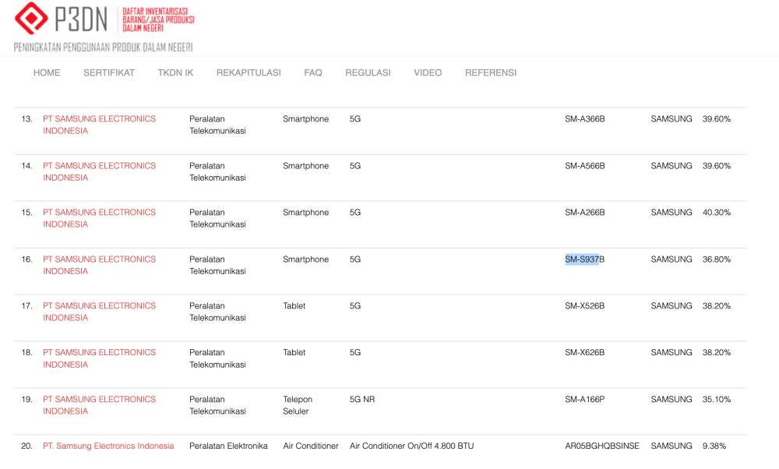Click Telepon Seluler product type cell
779x469 pixels.
tap(298, 405)
